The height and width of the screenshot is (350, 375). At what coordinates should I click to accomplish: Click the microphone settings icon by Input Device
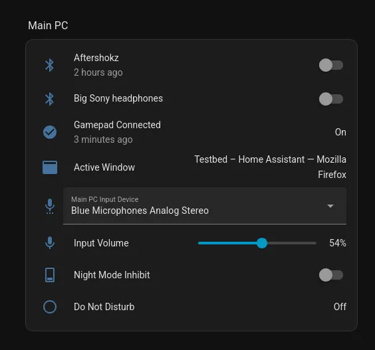tap(50, 206)
